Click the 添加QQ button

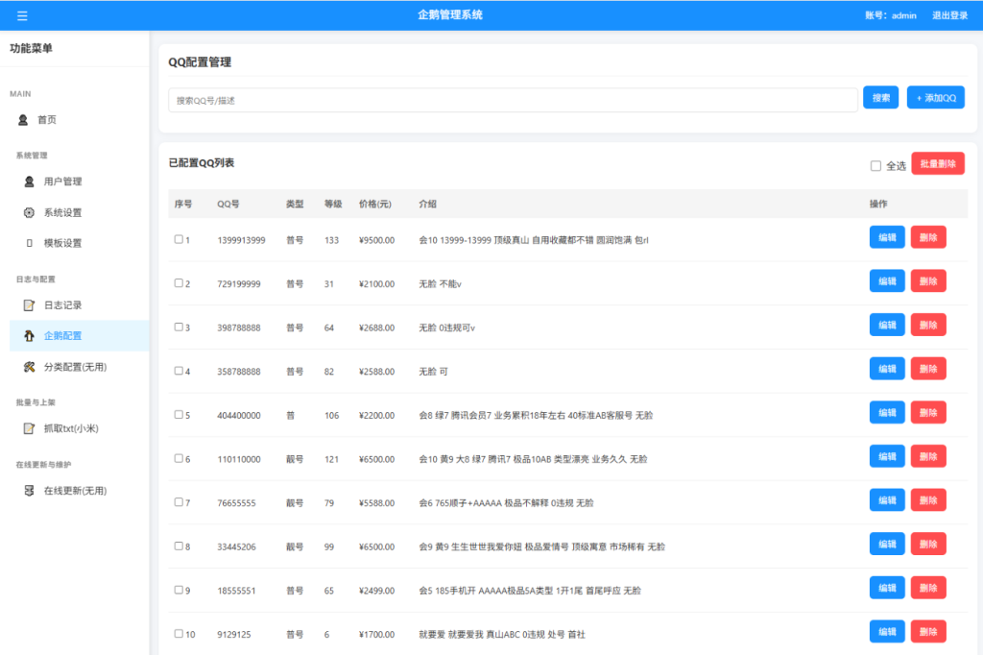click(935, 97)
